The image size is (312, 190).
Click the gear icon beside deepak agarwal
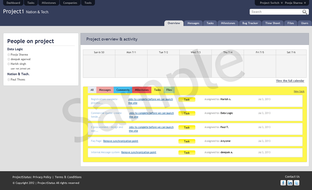tap(9, 59)
